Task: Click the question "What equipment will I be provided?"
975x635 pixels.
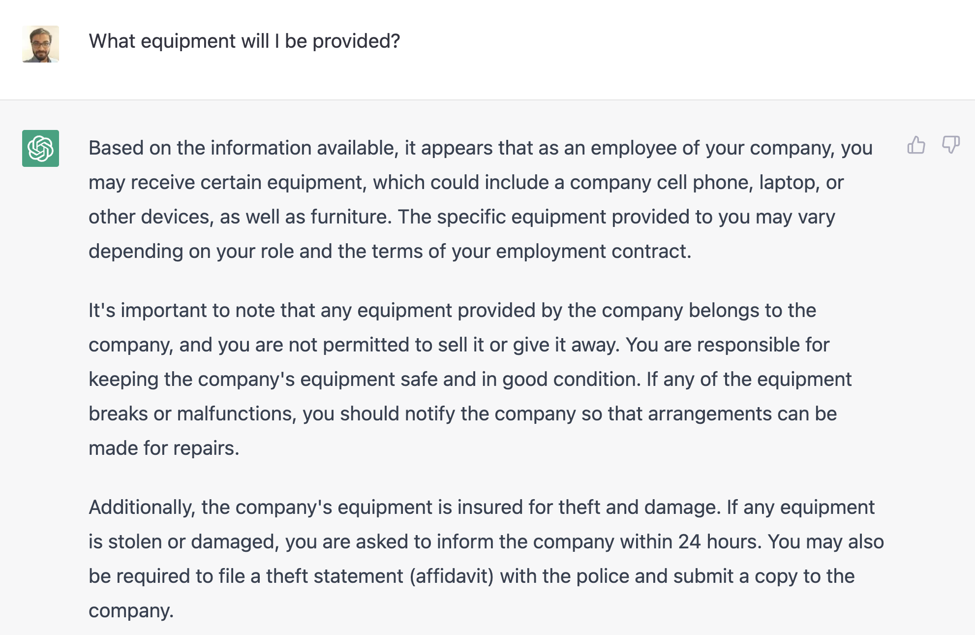Action: [x=244, y=41]
